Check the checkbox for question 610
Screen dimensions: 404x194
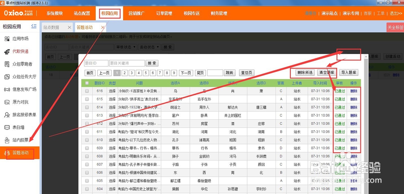pyautogui.click(x=87, y=140)
